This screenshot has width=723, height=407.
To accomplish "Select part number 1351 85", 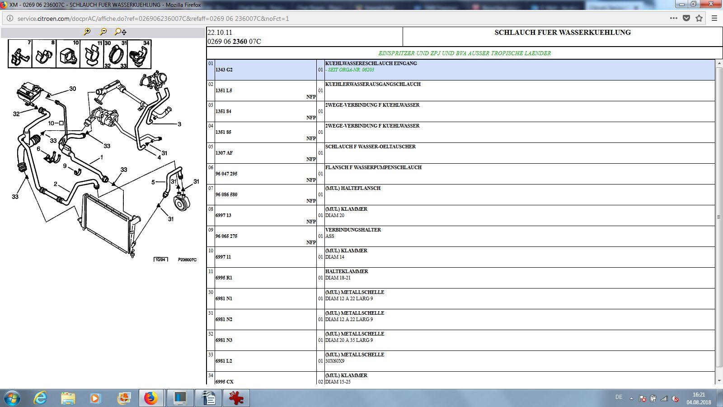I will point(223,132).
